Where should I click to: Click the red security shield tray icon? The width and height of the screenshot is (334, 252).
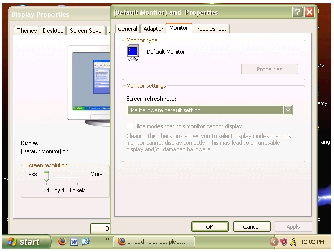pos(284,242)
